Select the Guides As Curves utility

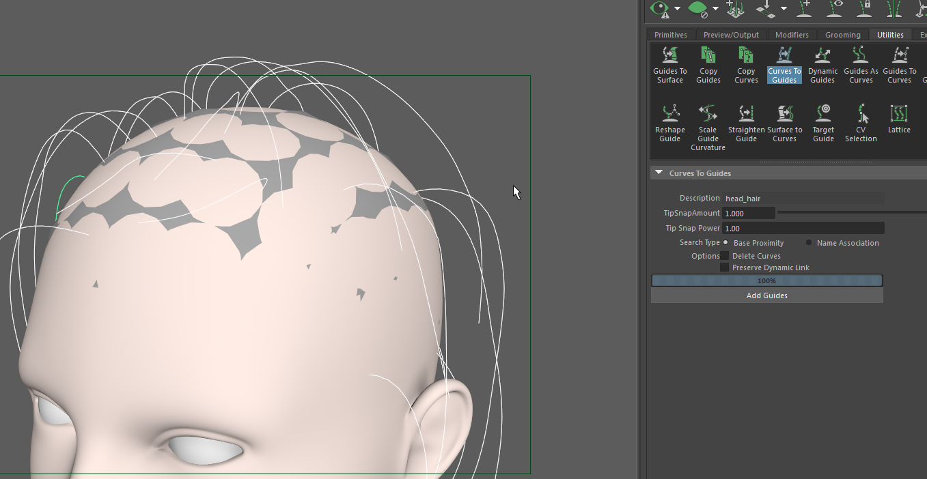[861, 65]
